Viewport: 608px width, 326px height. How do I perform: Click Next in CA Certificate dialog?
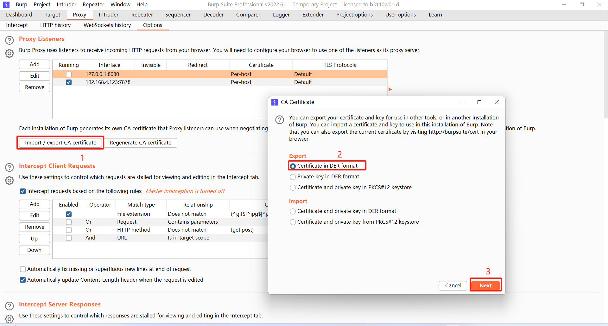[485, 285]
